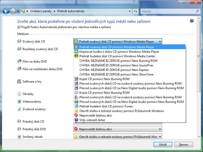The height and width of the screenshot is (152, 203).
Task: Click 'Storno' button
Action: coord(183,144)
